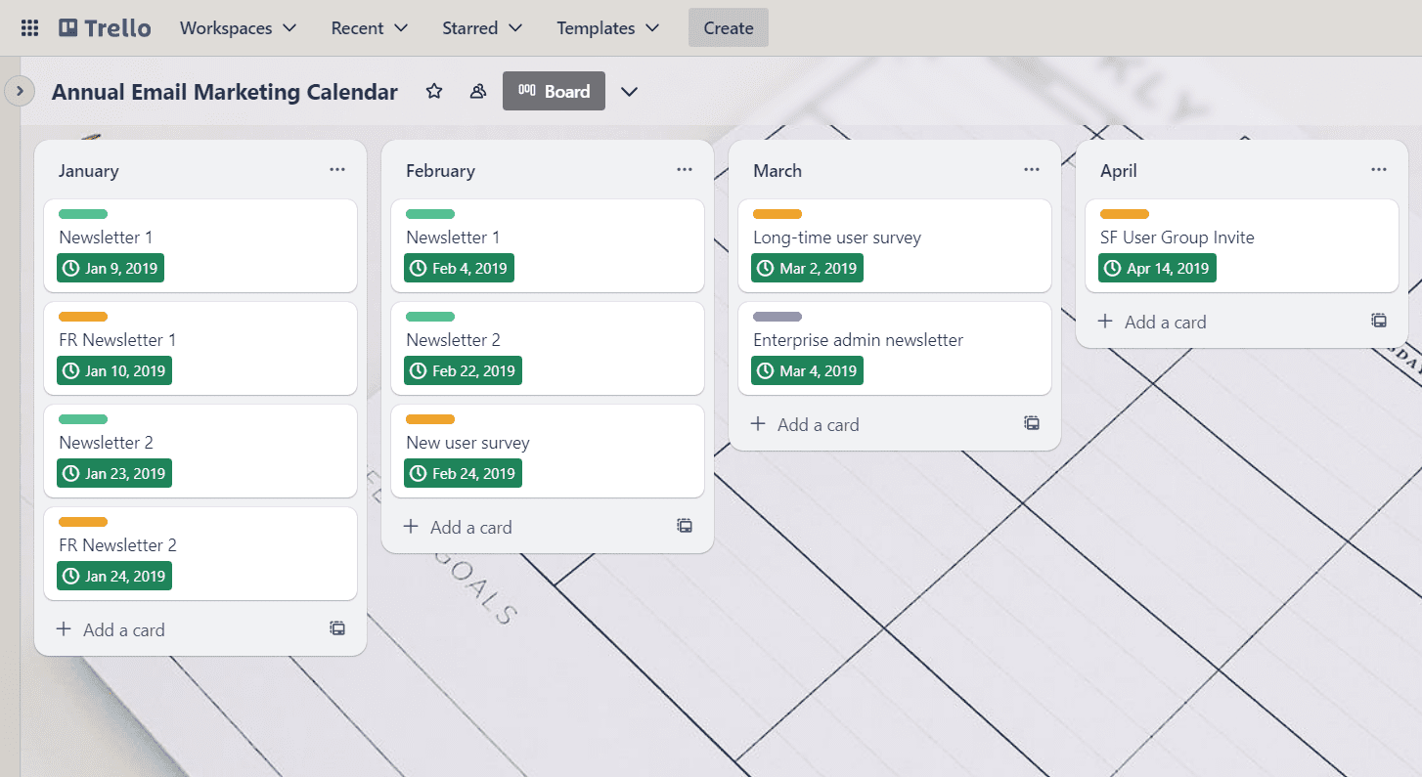Open the Recent menu
The height and width of the screenshot is (777, 1422).
[369, 27]
